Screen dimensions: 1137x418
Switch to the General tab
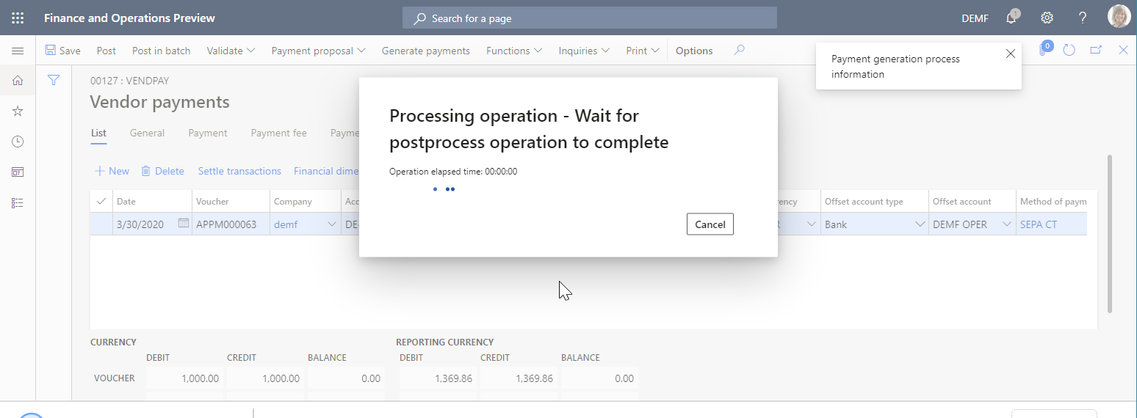[x=147, y=133]
